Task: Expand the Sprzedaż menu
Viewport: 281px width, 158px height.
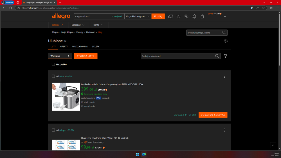Action: click(x=78, y=25)
